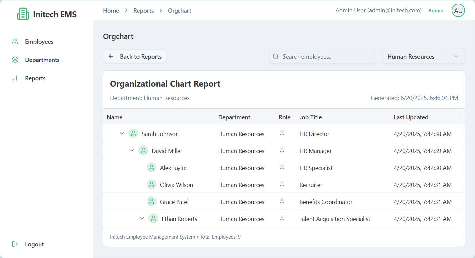Viewport: 475px width, 258px height.
Task: Click the Organizational Chart Report heading
Action: (x=165, y=84)
